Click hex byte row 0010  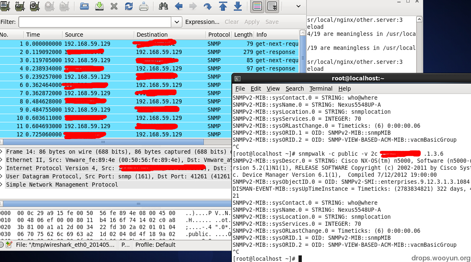116,220
